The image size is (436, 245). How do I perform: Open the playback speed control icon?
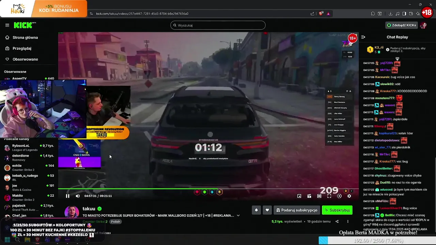[339, 196]
